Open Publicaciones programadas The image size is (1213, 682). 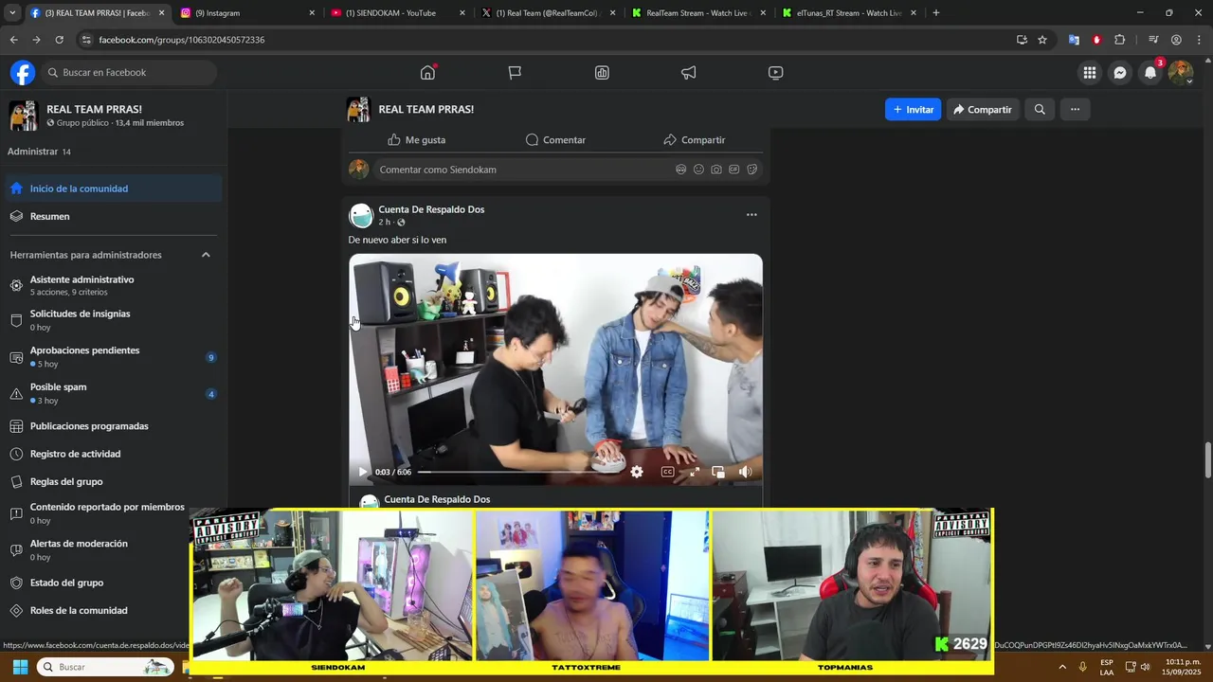click(113, 426)
